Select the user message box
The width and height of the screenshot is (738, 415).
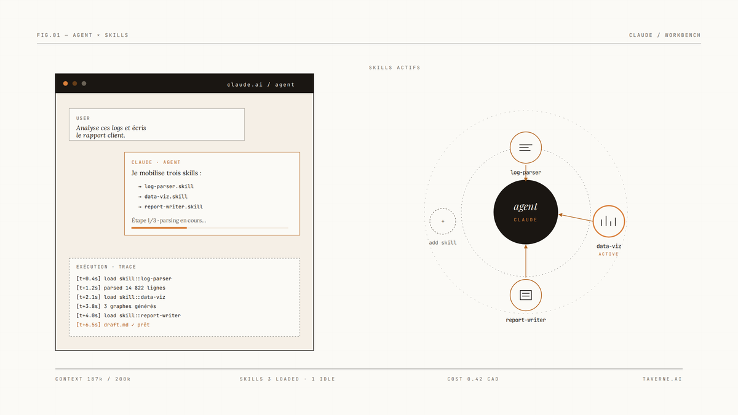[157, 125]
